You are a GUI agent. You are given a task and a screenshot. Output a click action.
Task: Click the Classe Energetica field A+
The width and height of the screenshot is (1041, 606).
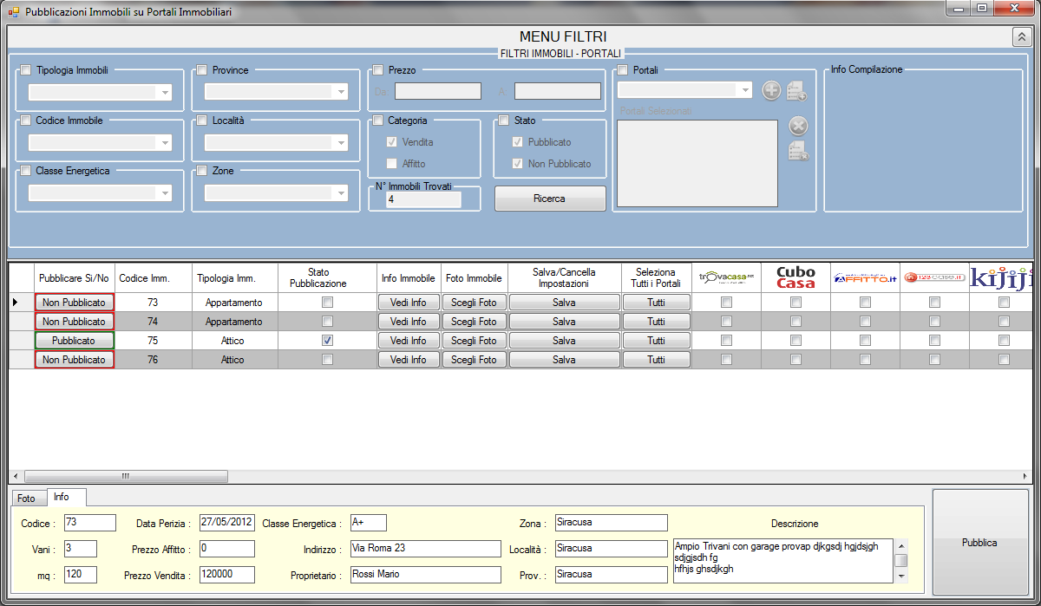pos(368,523)
